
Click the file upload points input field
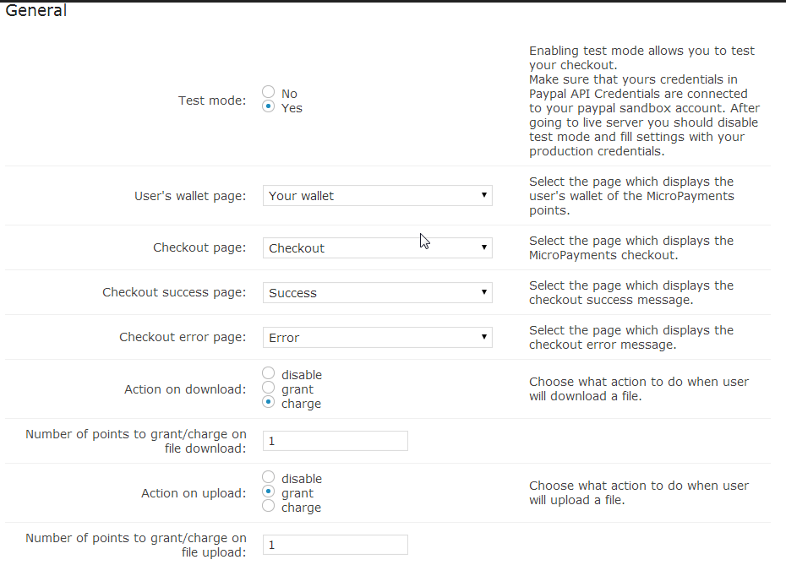(336, 545)
